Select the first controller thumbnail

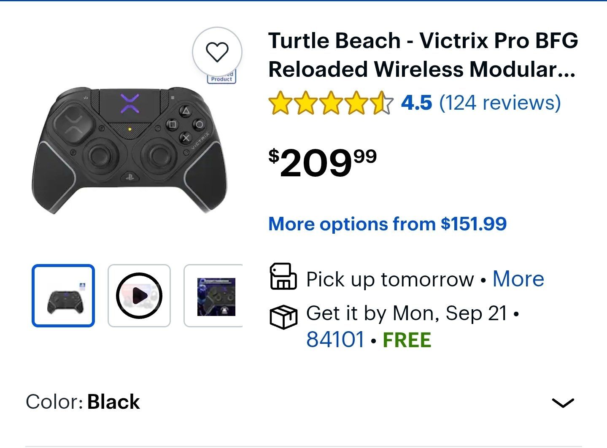pos(63,296)
